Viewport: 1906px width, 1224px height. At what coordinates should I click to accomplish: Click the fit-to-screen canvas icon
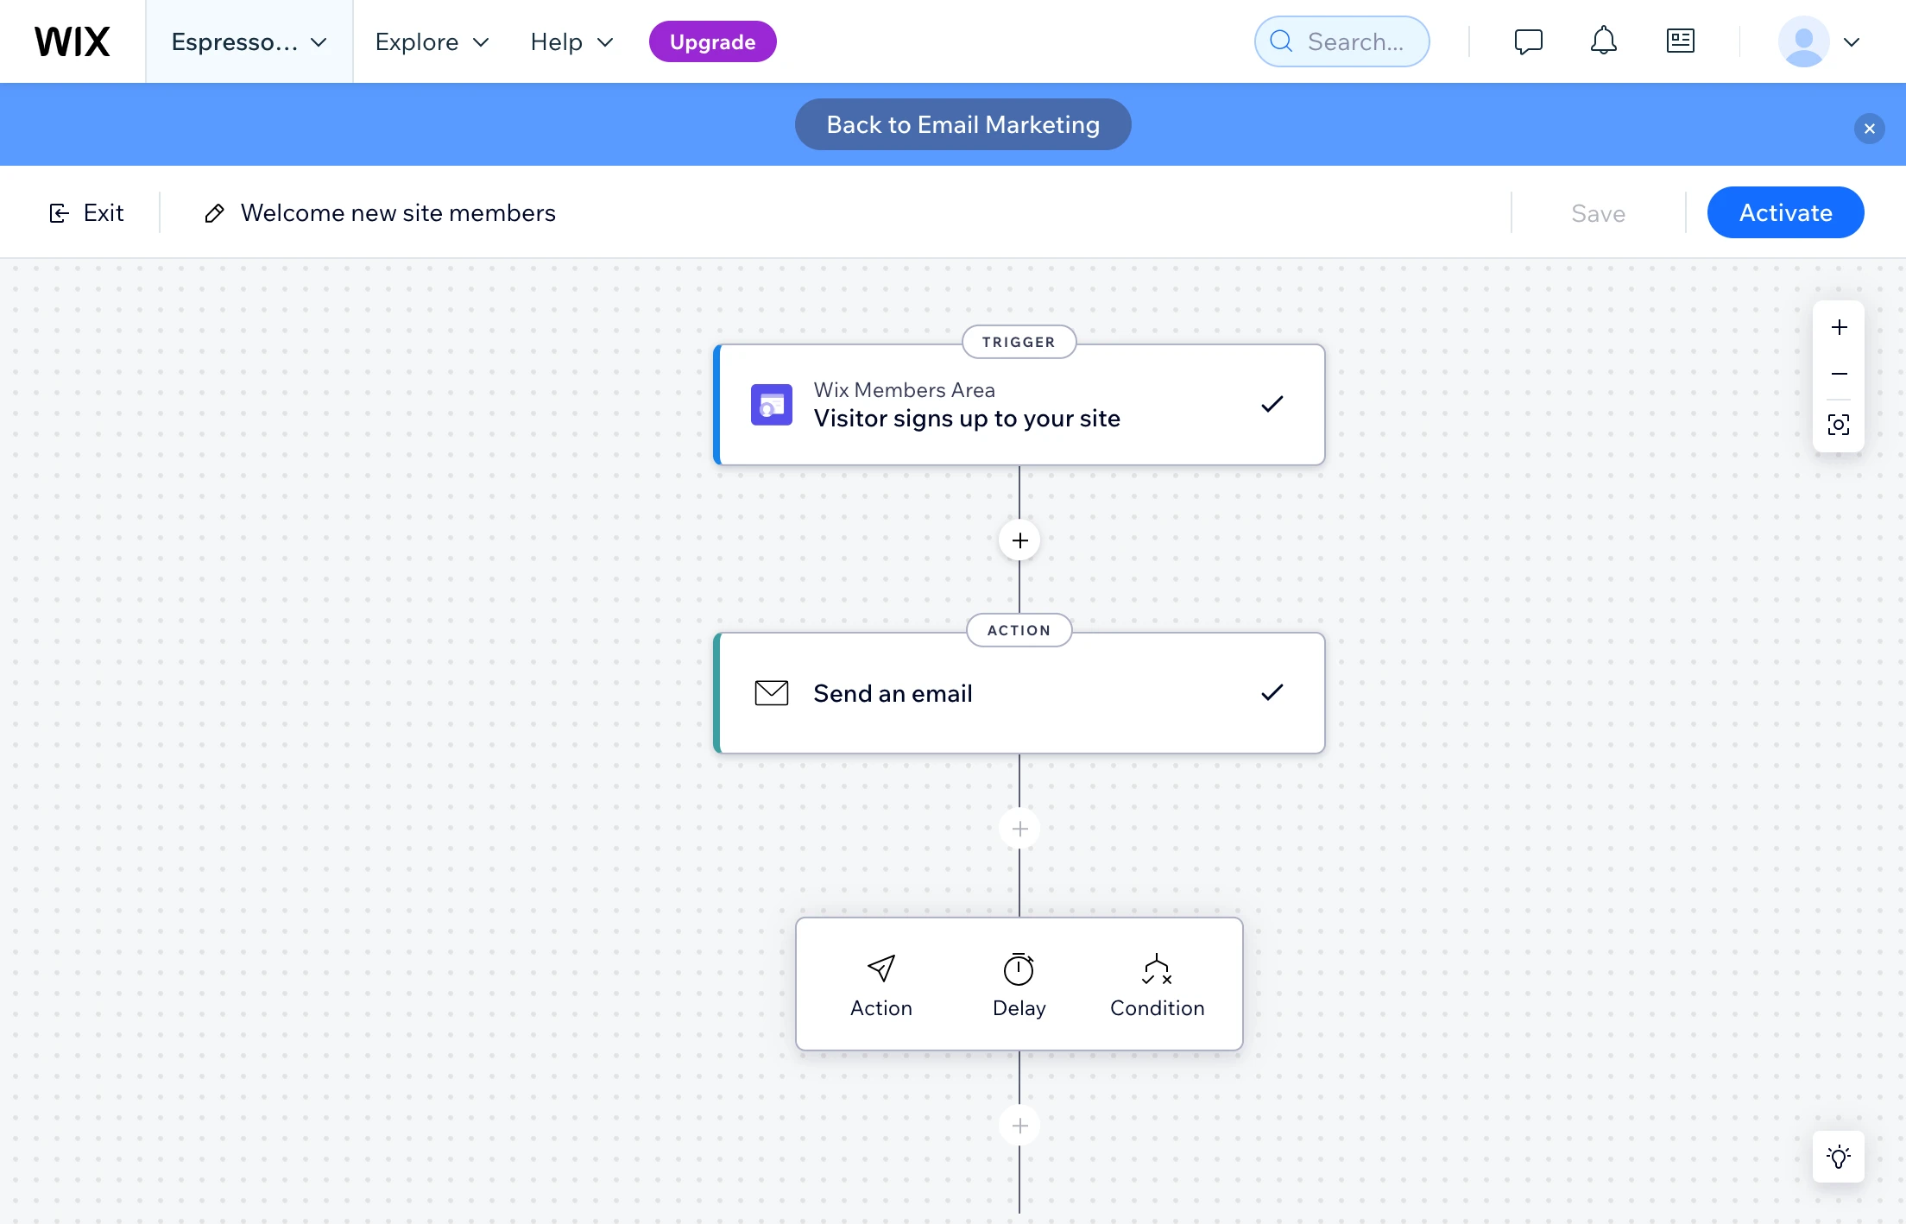point(1839,425)
